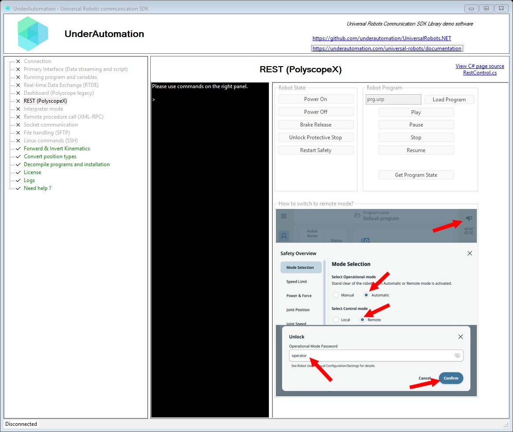Click the remote mode tutorial image

coord(376,303)
